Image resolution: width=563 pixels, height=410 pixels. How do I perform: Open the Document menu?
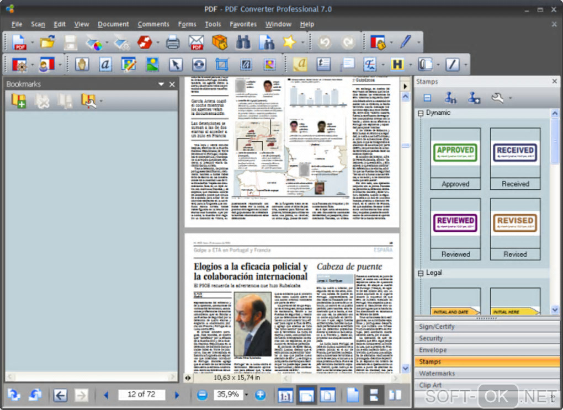(113, 24)
